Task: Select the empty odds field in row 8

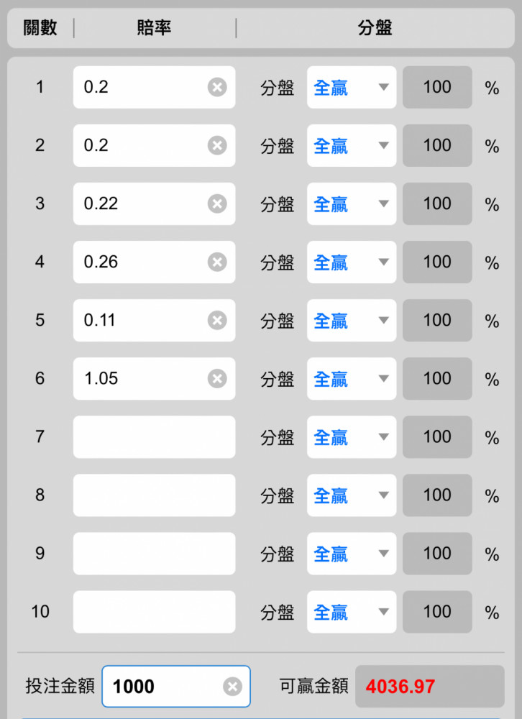Action: coord(154,495)
